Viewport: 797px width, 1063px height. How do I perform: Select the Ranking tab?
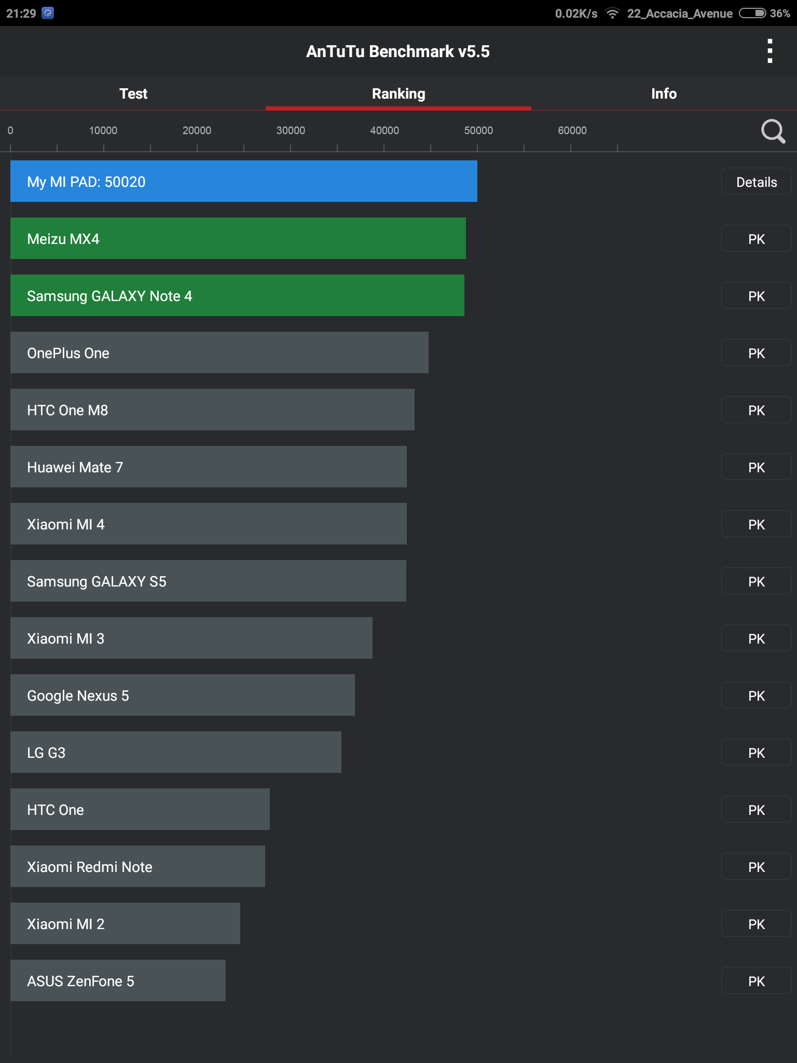[x=398, y=93]
